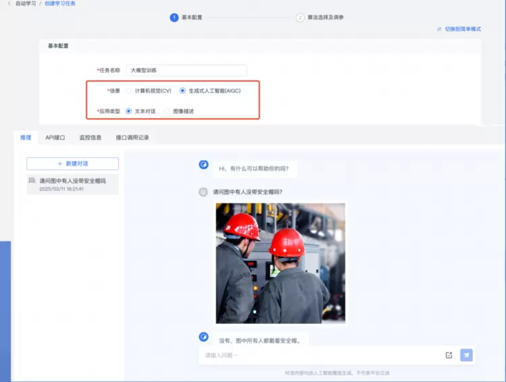
Task: Click the step 2 算法选择及调参 circle indicator
Action: click(300, 18)
